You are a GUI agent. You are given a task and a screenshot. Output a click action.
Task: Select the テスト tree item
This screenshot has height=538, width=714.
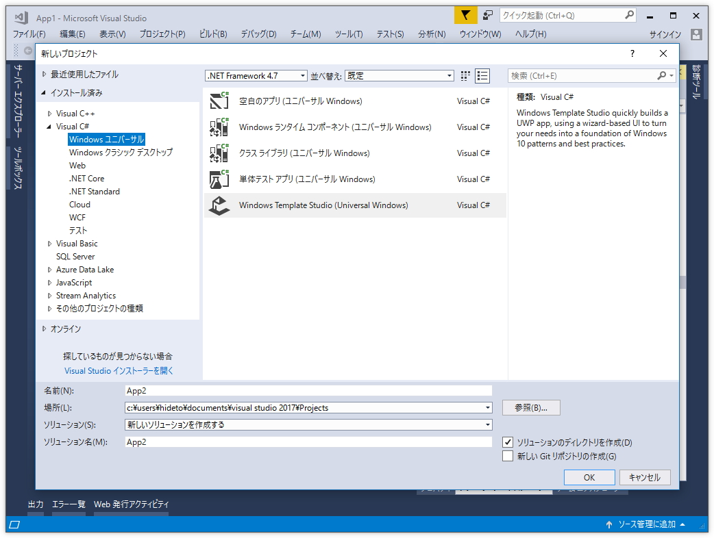click(x=78, y=231)
